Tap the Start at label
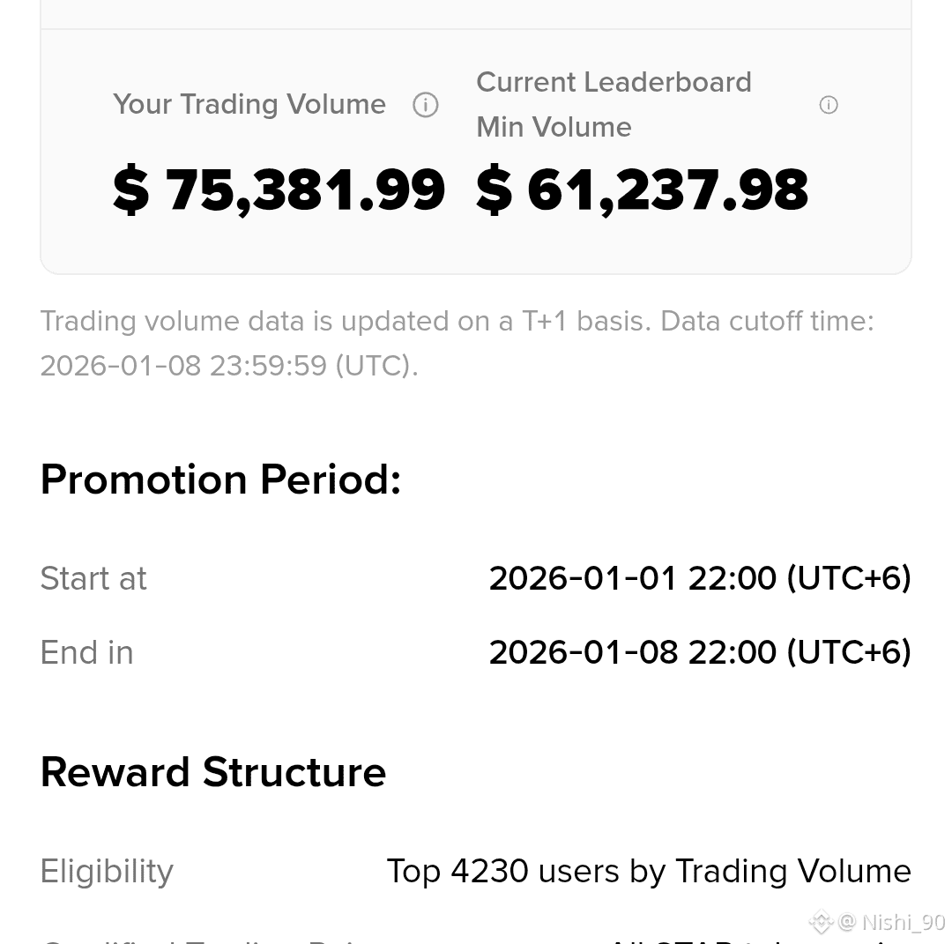952x944 pixels. [93, 578]
